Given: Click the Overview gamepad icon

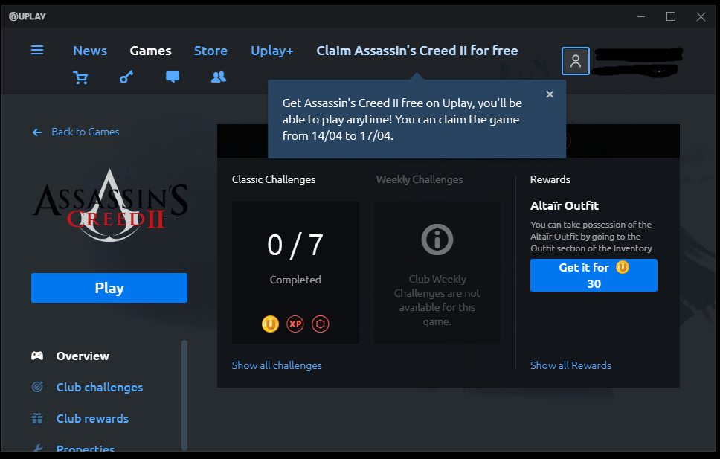Looking at the screenshot, I should [x=37, y=356].
